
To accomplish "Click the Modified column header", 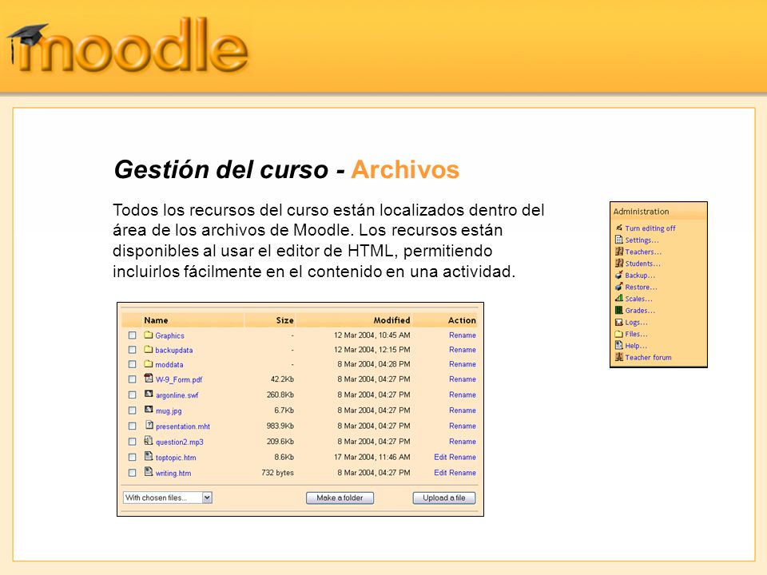I will pyautogui.click(x=391, y=320).
